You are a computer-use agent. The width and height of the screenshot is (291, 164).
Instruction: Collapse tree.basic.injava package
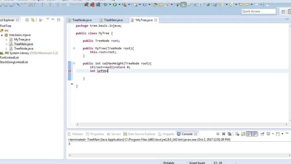point(2,35)
